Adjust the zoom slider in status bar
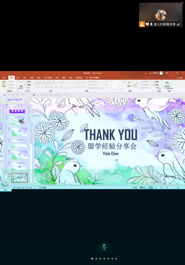The image size is (185, 265). click(x=178, y=187)
